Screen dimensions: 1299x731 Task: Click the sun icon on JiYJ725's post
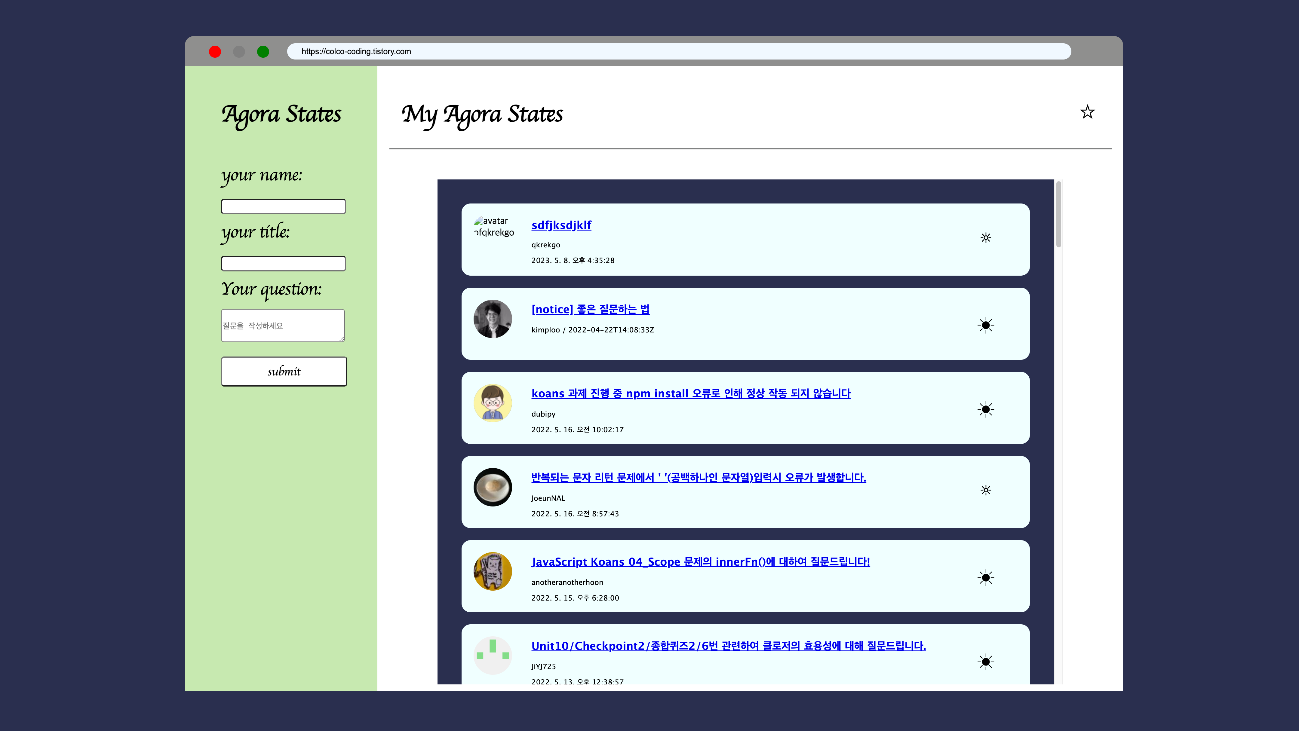click(986, 662)
